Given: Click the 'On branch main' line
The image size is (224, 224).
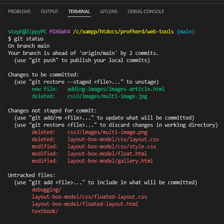Looking at the screenshot, I should (x=29, y=46).
